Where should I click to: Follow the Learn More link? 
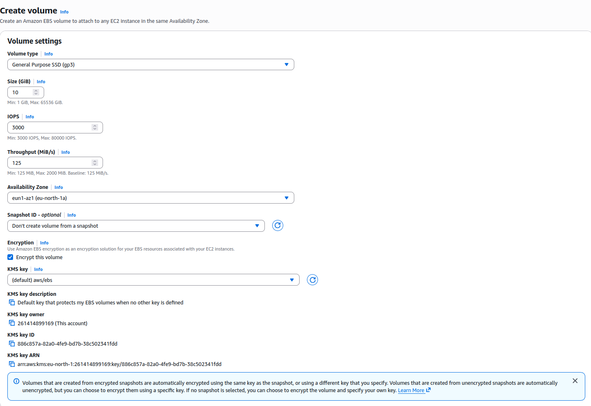click(x=414, y=390)
